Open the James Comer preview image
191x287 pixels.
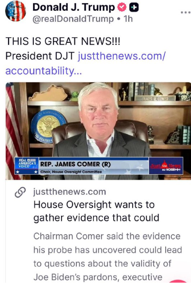pyautogui.click(x=98, y=131)
